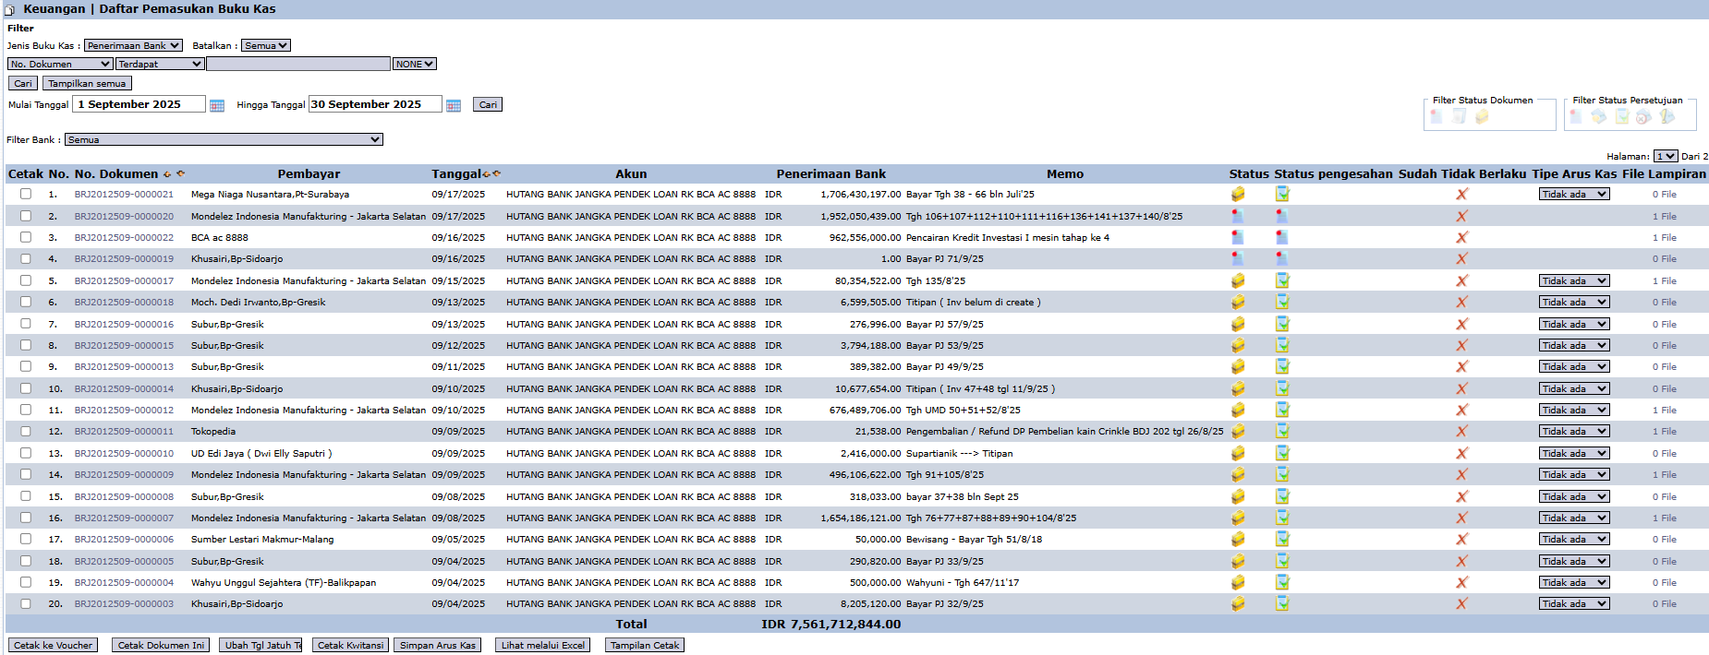1709x655 pixels.
Task: Click Tampilan Cetak button
Action: pos(645,645)
